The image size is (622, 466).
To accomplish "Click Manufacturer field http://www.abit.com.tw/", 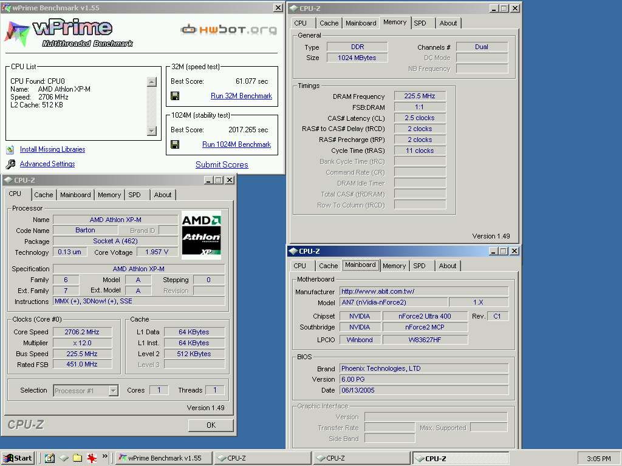I will pos(424,291).
